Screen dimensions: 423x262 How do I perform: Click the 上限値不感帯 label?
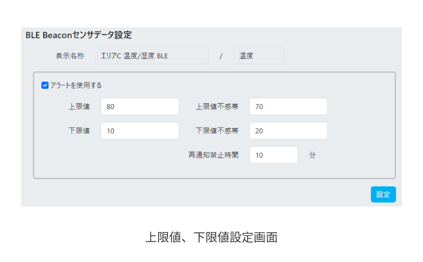[217, 107]
